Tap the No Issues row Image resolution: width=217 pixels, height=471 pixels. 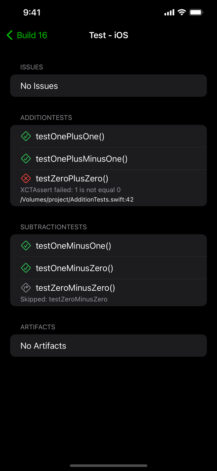coord(108,86)
